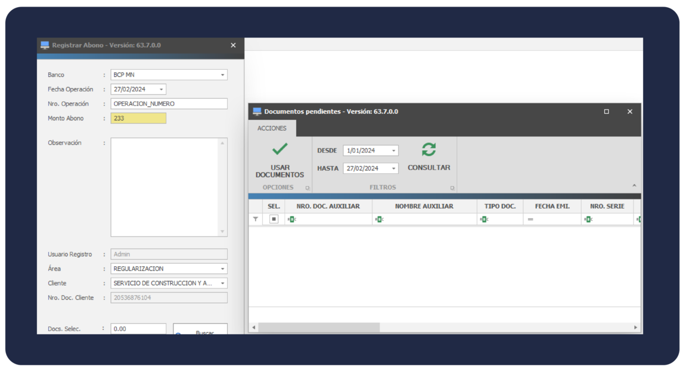Click the green checkmark Usar Documentos icon
Screen dimensions: 686x373
(x=280, y=149)
